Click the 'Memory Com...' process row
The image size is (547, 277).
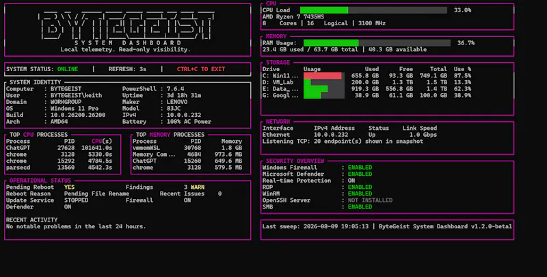pos(187,155)
